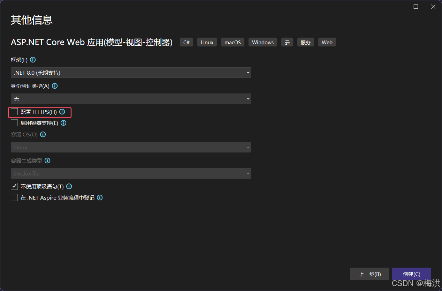442x291 pixels.
Task: Click the 上一步(B) button
Action: tap(369, 274)
